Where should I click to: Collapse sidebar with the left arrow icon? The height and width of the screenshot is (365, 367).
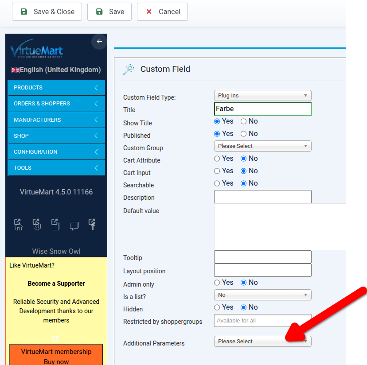[x=99, y=42]
